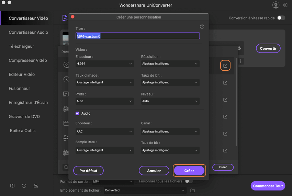This screenshot has height=196, width=292.
Task: Toggle Conversion à vitesse rapide switch
Action: pyautogui.click(x=281, y=18)
